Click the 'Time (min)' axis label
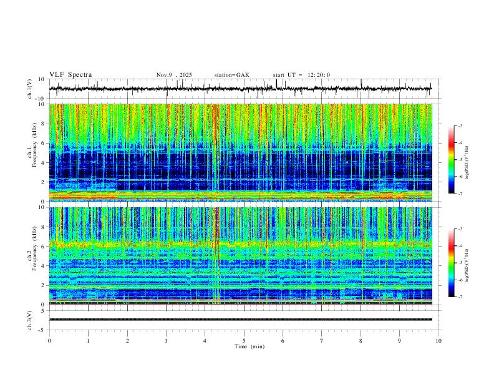 [x=249, y=346]
